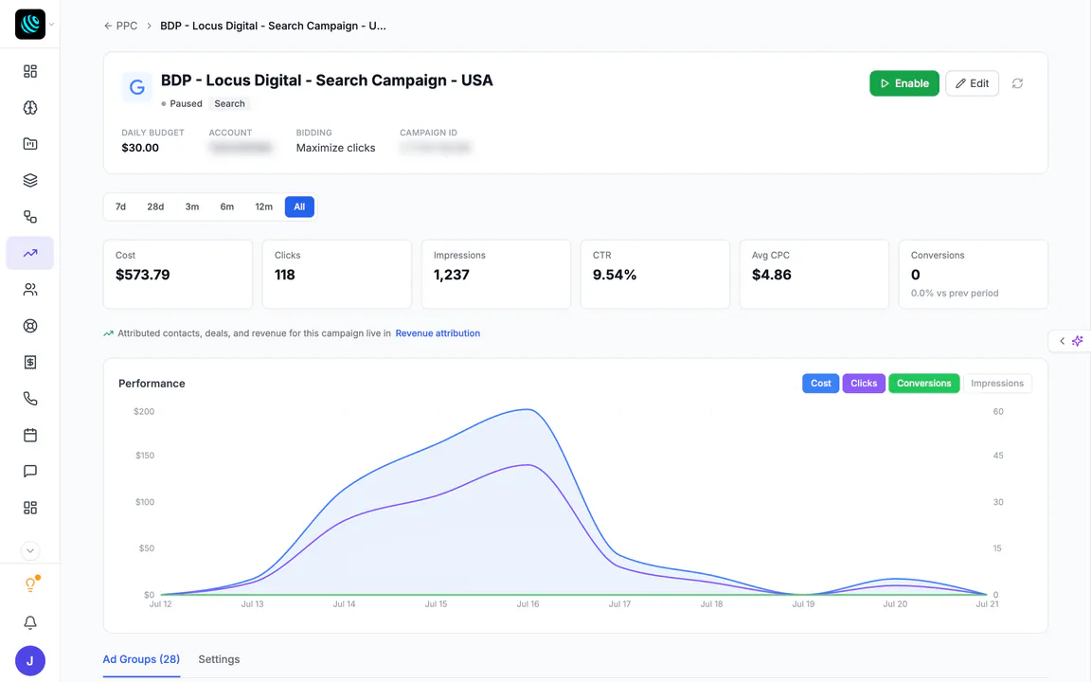Click the Jul 20 x-axis label
The image size is (1091, 682).
tap(895, 604)
